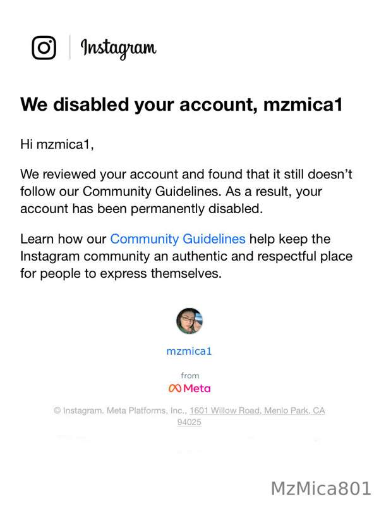Click the MzMica801 watermark text
The height and width of the screenshot is (506, 379).
tap(321, 488)
